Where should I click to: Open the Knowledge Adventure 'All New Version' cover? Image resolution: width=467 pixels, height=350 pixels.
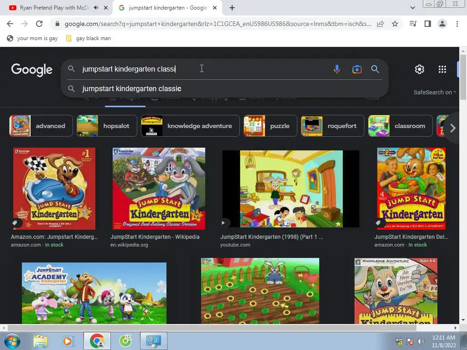(x=396, y=291)
